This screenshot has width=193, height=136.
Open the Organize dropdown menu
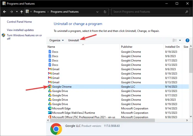pyautogui.click(x=57, y=40)
